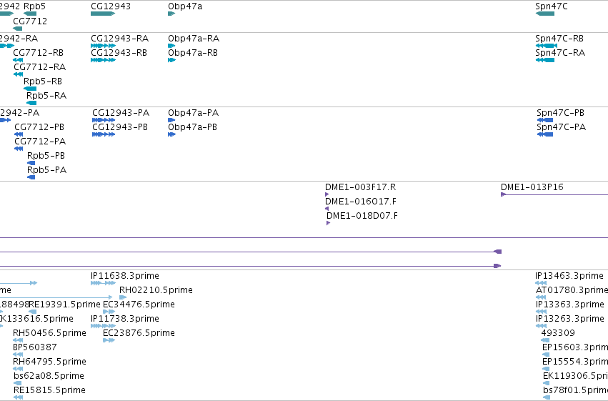Select the Rpb5-RB transcript
Screen dimensions: 608x401
tap(30, 89)
